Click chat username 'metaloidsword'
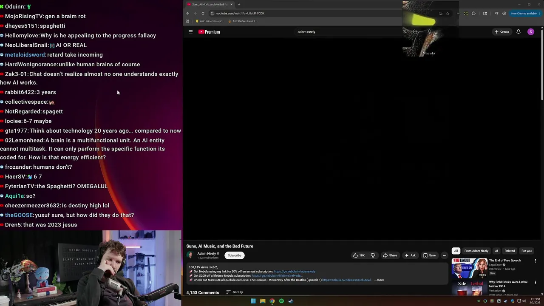The image size is (544, 306). [x=25, y=55]
